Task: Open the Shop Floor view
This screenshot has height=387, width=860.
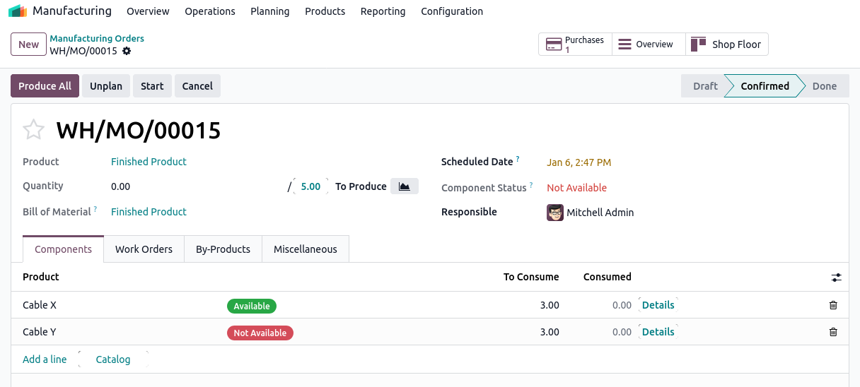Action: [x=726, y=44]
